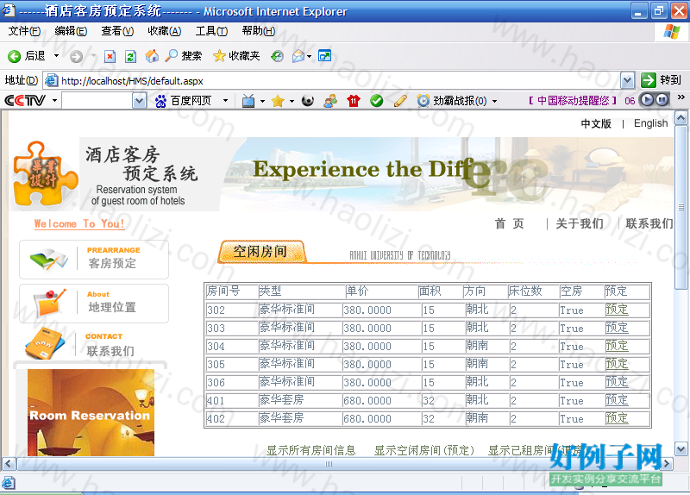
Task: Click the 劲霸战报 clock icon
Action: click(423, 101)
